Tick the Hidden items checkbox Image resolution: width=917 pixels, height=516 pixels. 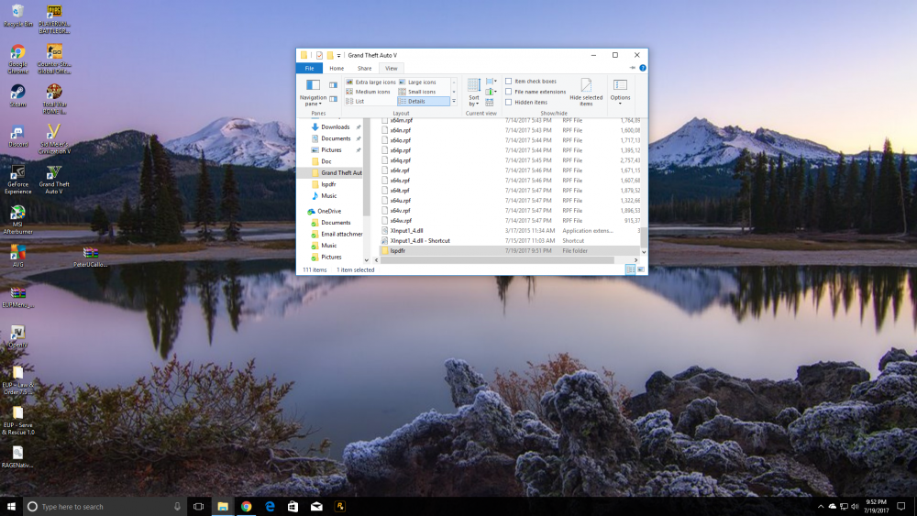pos(509,102)
